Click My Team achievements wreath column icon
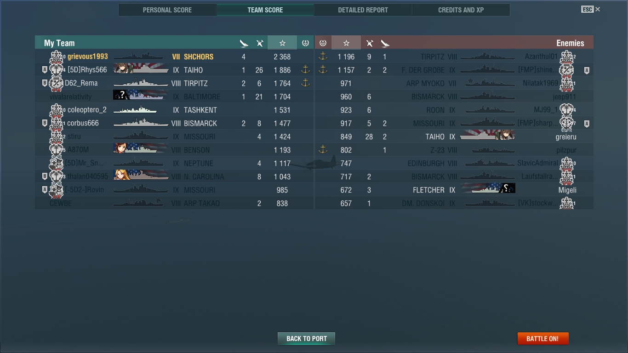Image resolution: width=628 pixels, height=353 pixels. coord(305,43)
